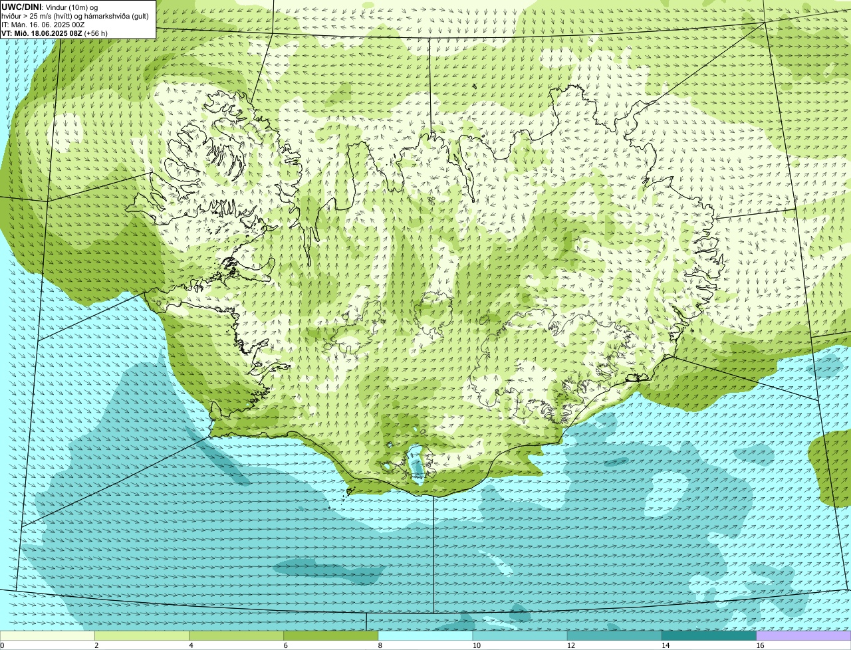Screen dimensions: 851x650
Task: Click the '0' label on the wind scale
Action: pyautogui.click(x=2, y=645)
